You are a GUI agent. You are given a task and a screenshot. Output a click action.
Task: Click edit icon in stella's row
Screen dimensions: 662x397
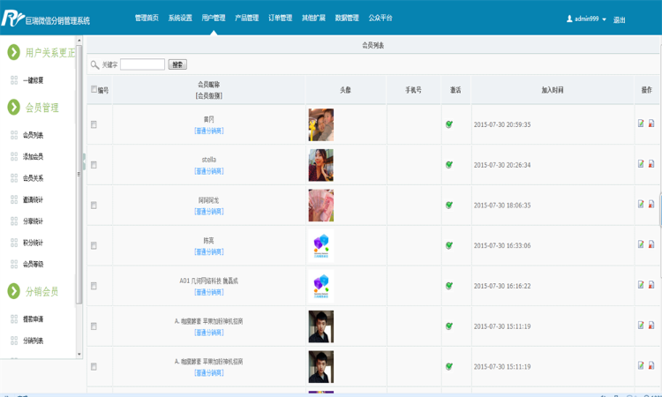coord(641,164)
